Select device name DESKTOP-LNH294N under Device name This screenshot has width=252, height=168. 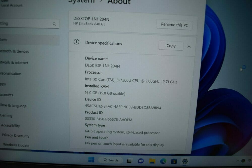coord(102,66)
